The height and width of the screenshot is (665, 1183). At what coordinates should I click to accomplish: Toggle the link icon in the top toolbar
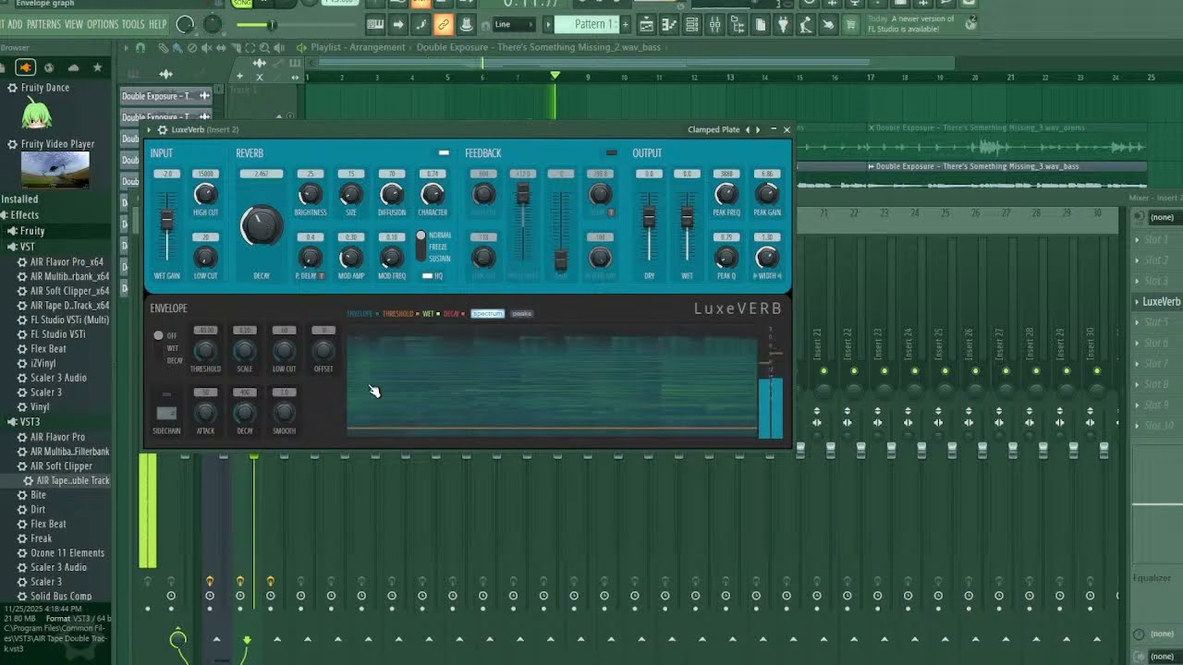click(444, 24)
